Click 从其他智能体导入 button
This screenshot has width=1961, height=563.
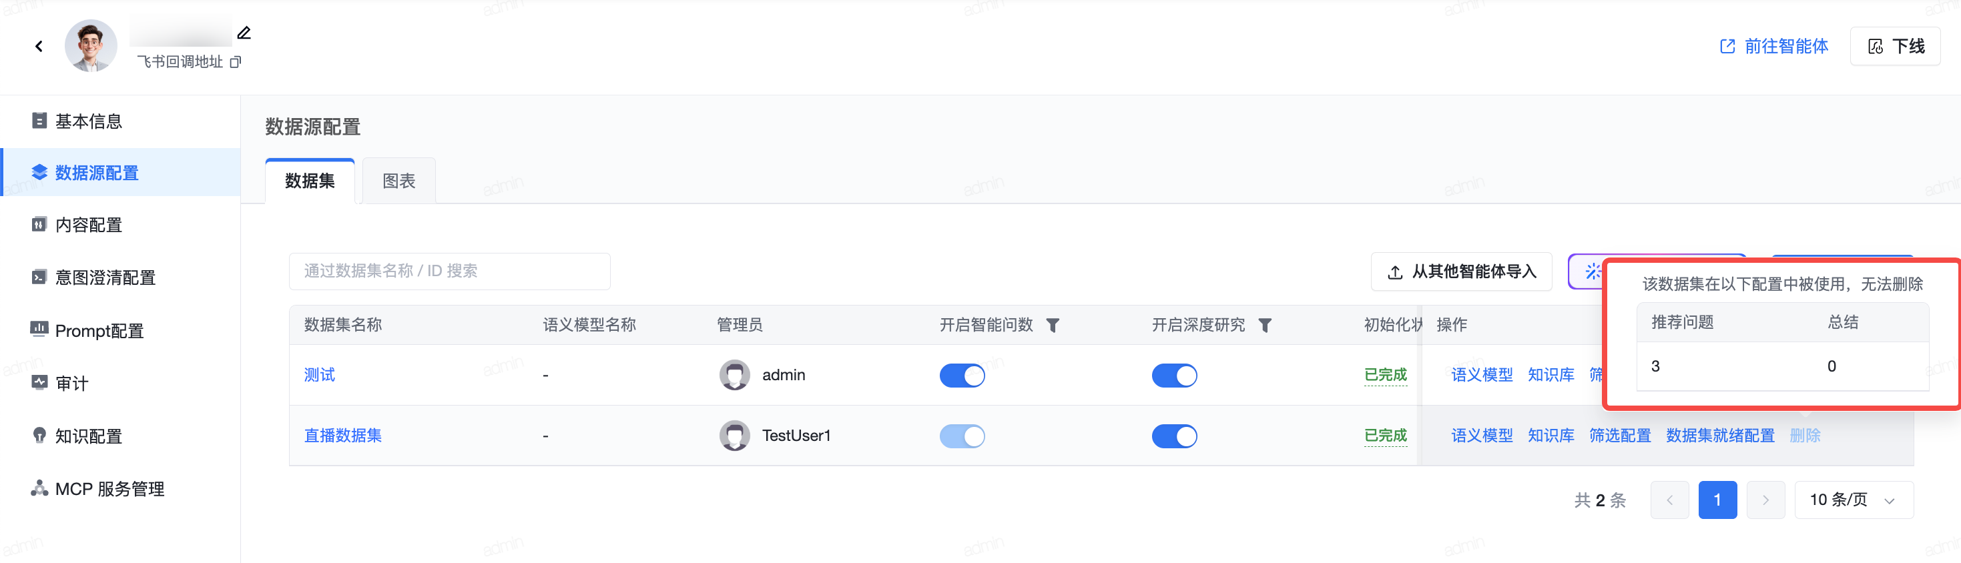click(x=1461, y=271)
